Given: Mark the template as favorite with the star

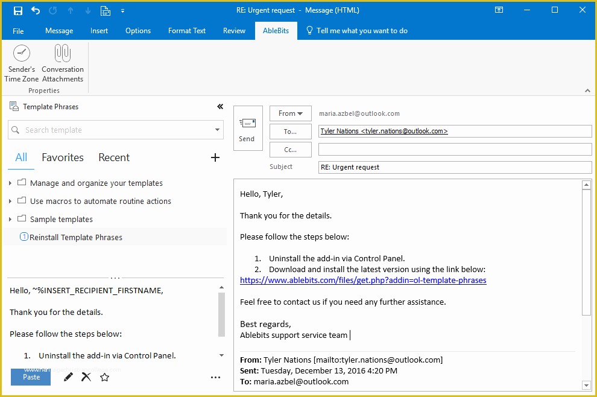Looking at the screenshot, I should coord(105,378).
